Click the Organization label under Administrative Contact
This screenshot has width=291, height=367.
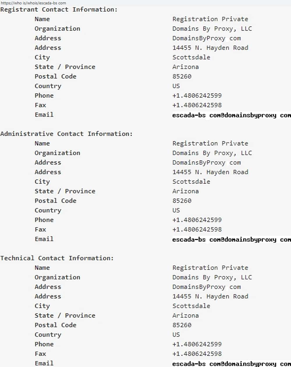(x=57, y=153)
